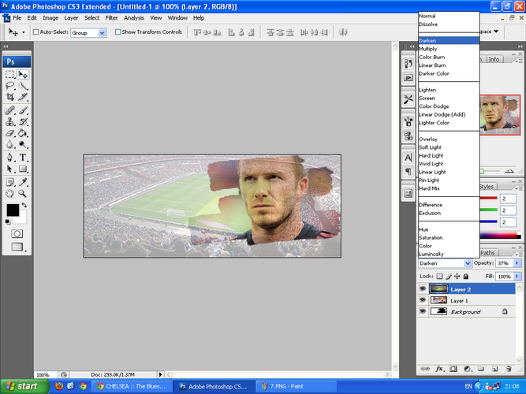Select the Lasso tool
Viewport: 526px width, 394px height.
(x=10, y=85)
